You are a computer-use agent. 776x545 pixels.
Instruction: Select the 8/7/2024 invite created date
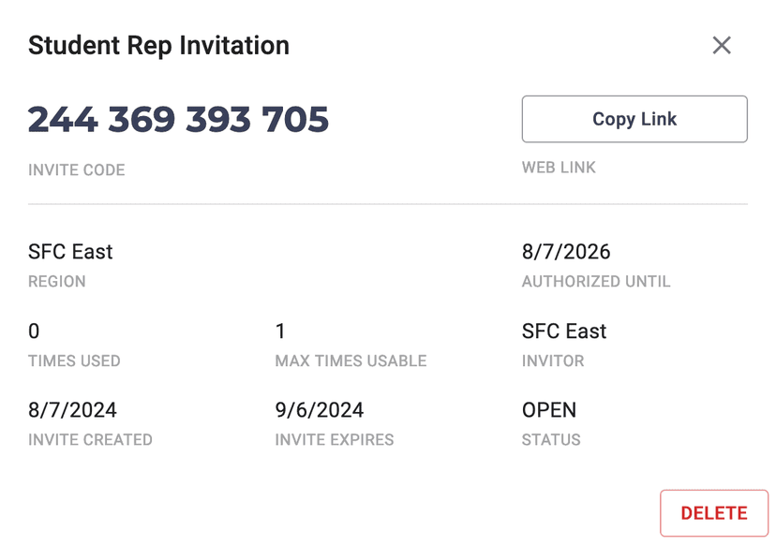tap(72, 410)
